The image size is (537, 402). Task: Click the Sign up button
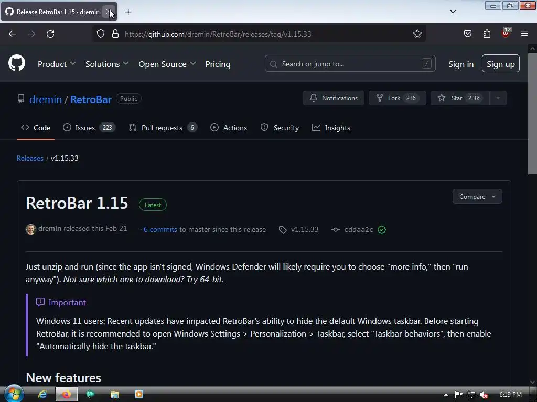click(x=501, y=63)
